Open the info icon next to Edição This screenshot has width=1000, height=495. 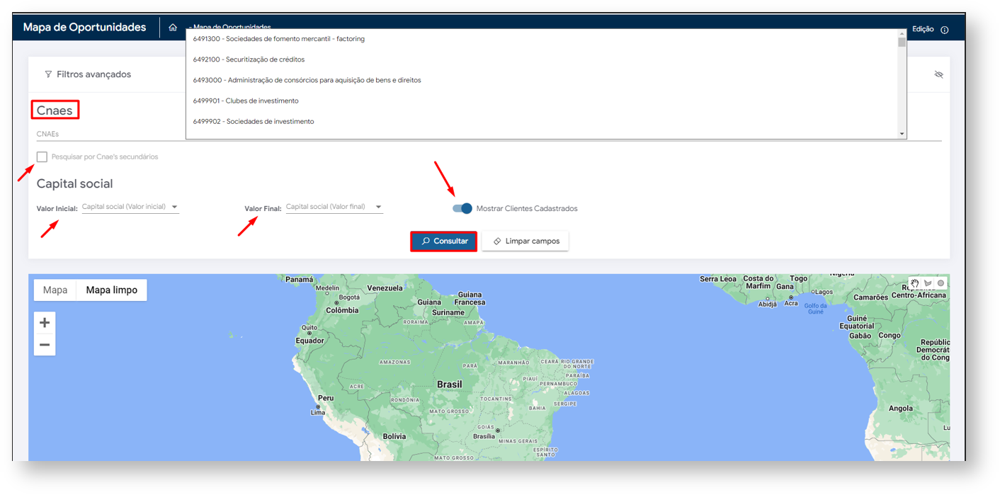click(944, 30)
